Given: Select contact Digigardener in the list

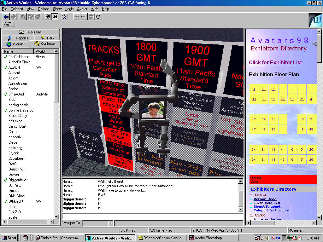Looking at the screenshot, I should coord(18,180).
